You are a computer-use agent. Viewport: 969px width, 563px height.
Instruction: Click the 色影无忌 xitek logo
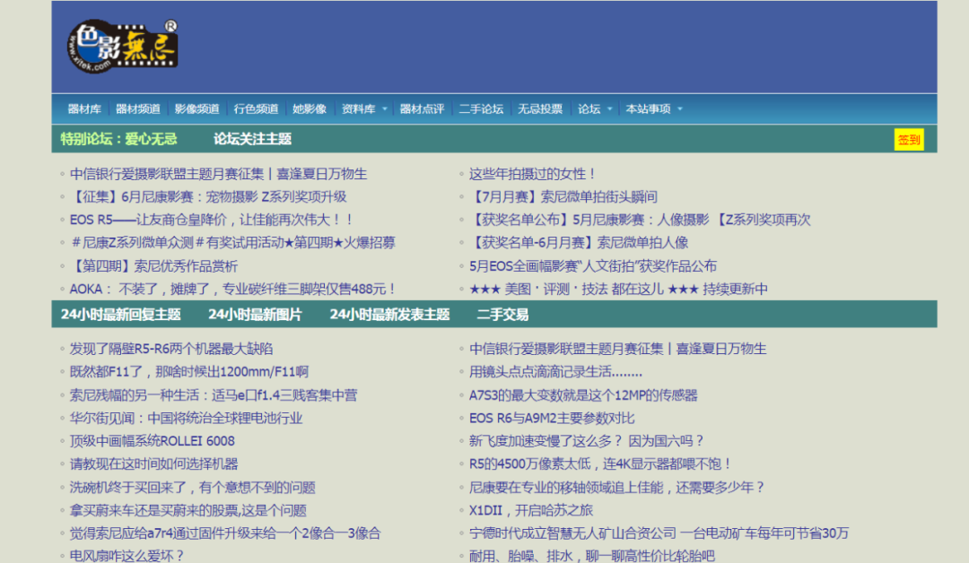(x=122, y=47)
